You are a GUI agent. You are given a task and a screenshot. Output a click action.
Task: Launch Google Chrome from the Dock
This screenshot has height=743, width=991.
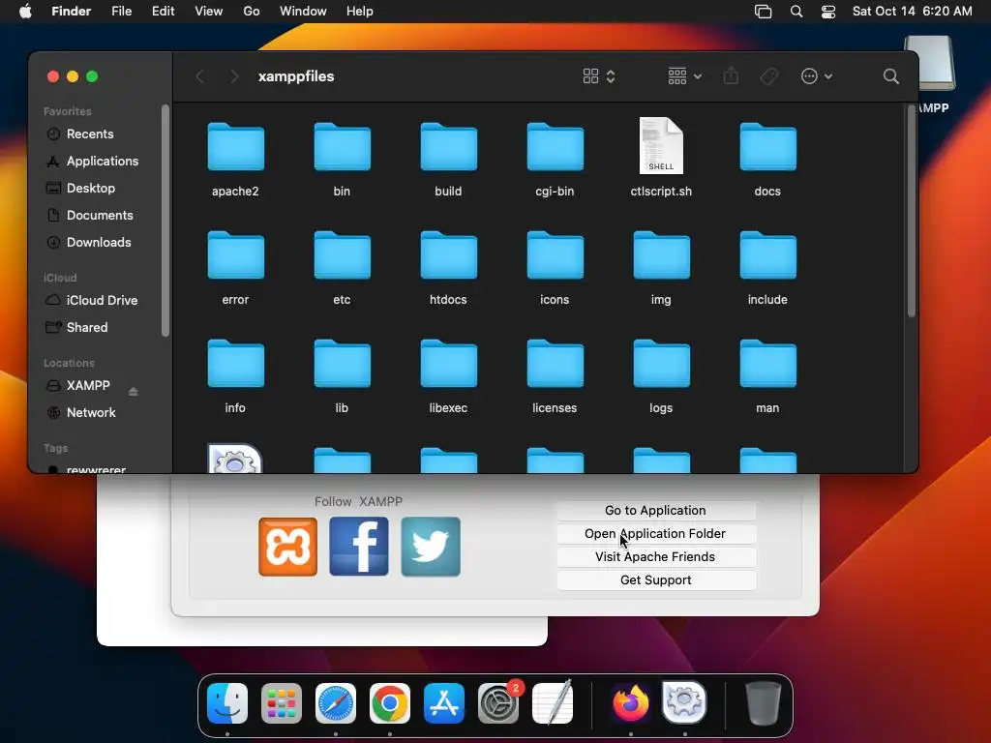(x=389, y=703)
